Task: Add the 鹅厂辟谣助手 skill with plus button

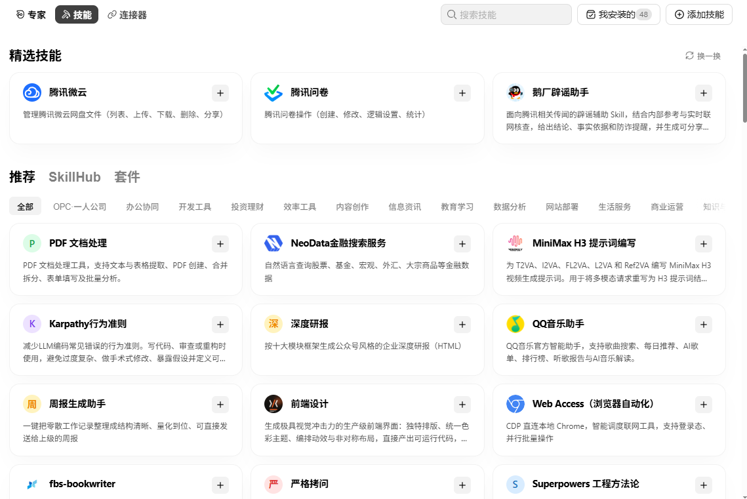Action: (x=704, y=93)
